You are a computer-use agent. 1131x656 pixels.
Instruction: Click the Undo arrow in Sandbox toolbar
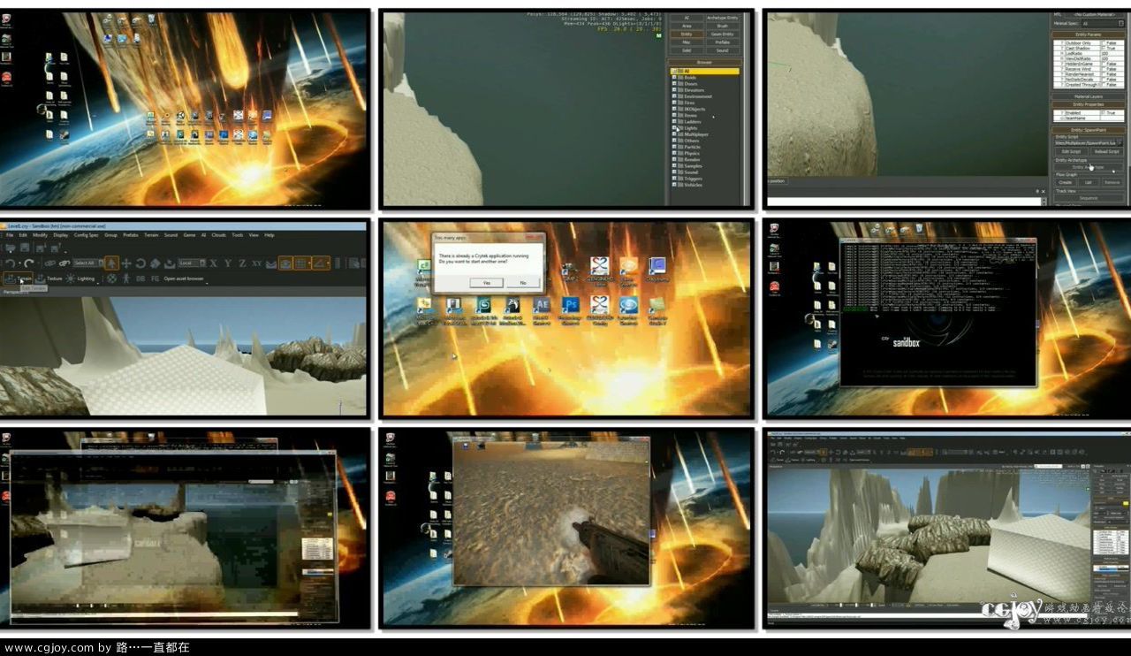10,263
